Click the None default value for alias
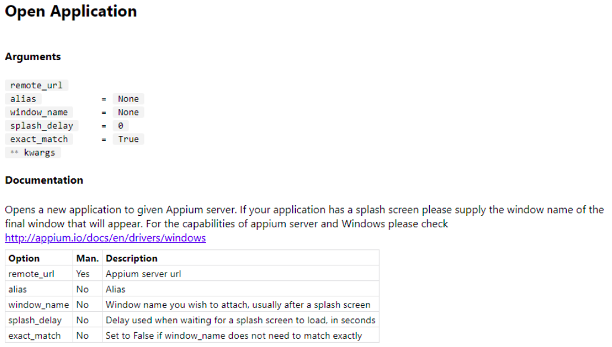This screenshot has width=612, height=347. (x=129, y=99)
